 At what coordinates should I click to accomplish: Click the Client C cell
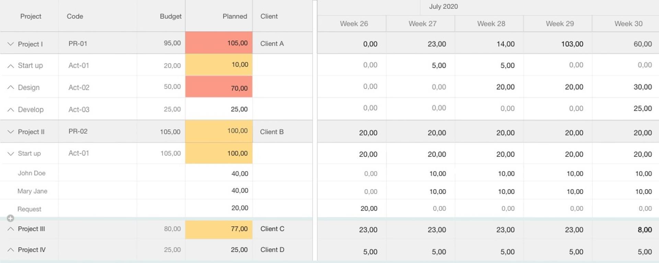(272, 229)
